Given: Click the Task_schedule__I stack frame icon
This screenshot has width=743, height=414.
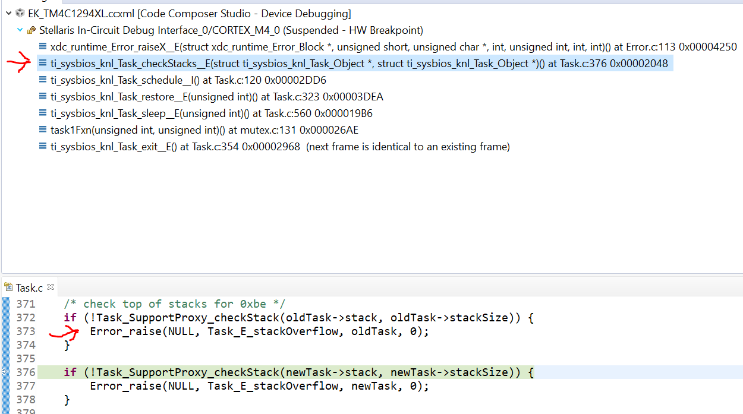Looking at the screenshot, I should 43,80.
